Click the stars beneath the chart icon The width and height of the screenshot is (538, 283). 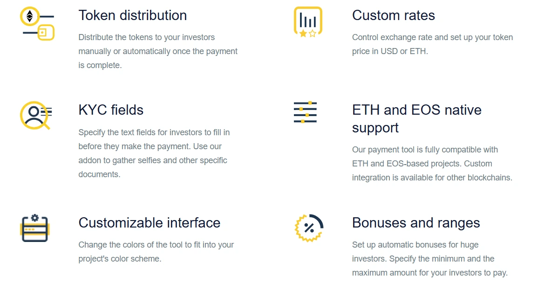click(x=308, y=34)
